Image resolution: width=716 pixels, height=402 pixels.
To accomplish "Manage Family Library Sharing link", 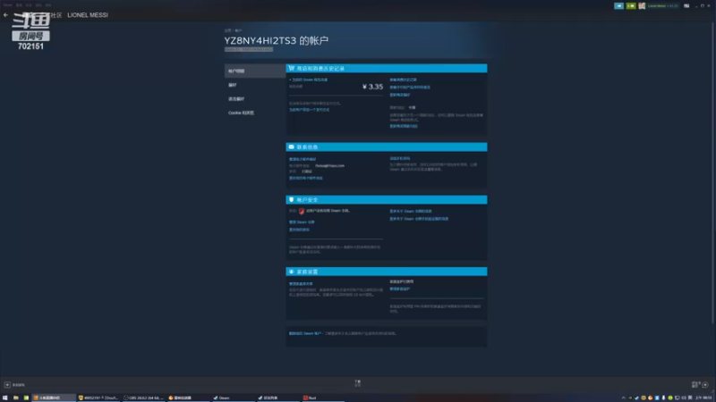I will click(x=301, y=283).
